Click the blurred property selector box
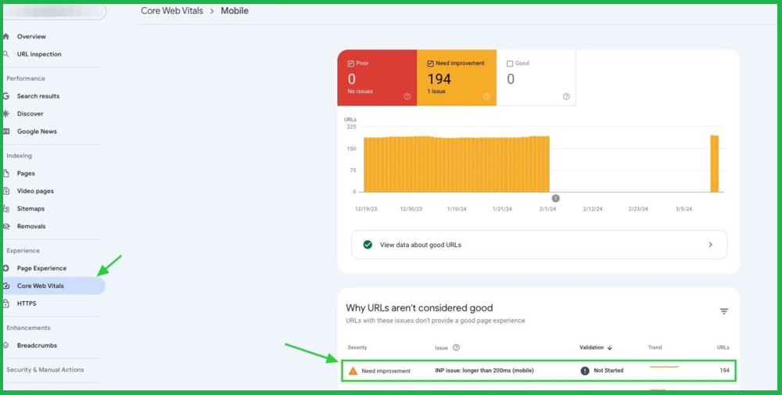782x395 pixels. pos(55,12)
